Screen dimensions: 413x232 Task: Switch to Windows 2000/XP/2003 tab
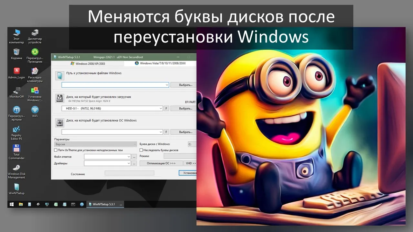[88, 63]
